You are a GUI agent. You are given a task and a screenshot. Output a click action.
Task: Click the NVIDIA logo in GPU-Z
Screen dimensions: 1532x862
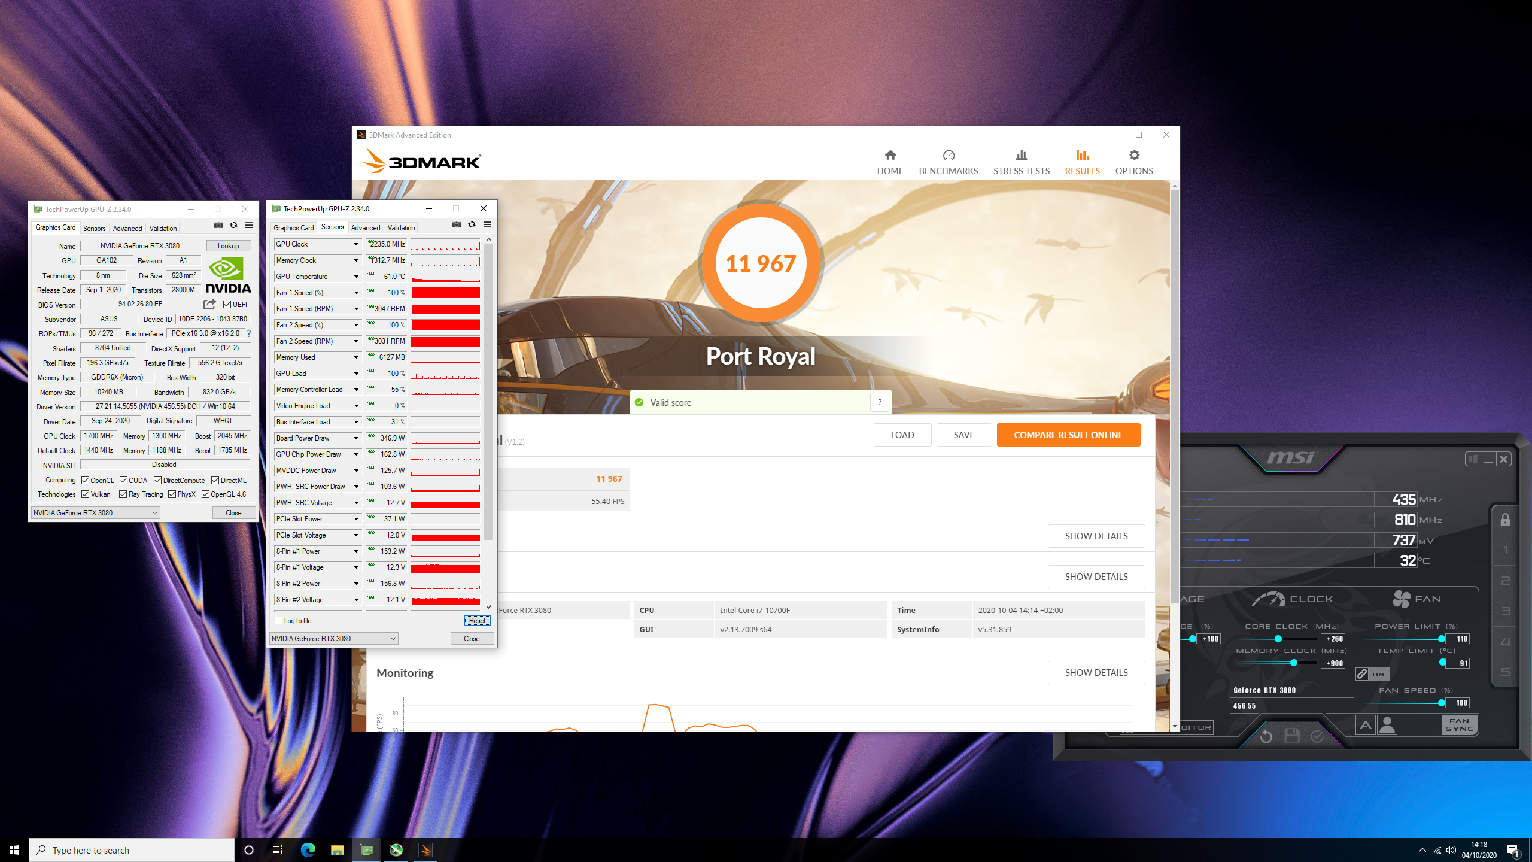click(x=228, y=275)
